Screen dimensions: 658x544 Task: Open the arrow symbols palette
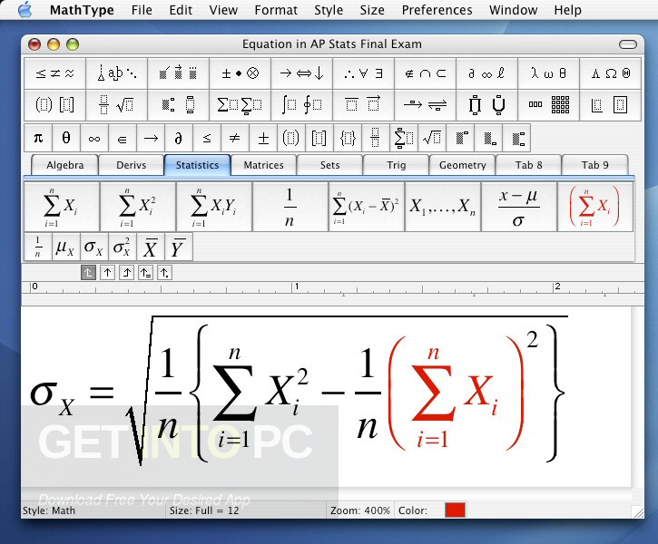click(x=301, y=73)
